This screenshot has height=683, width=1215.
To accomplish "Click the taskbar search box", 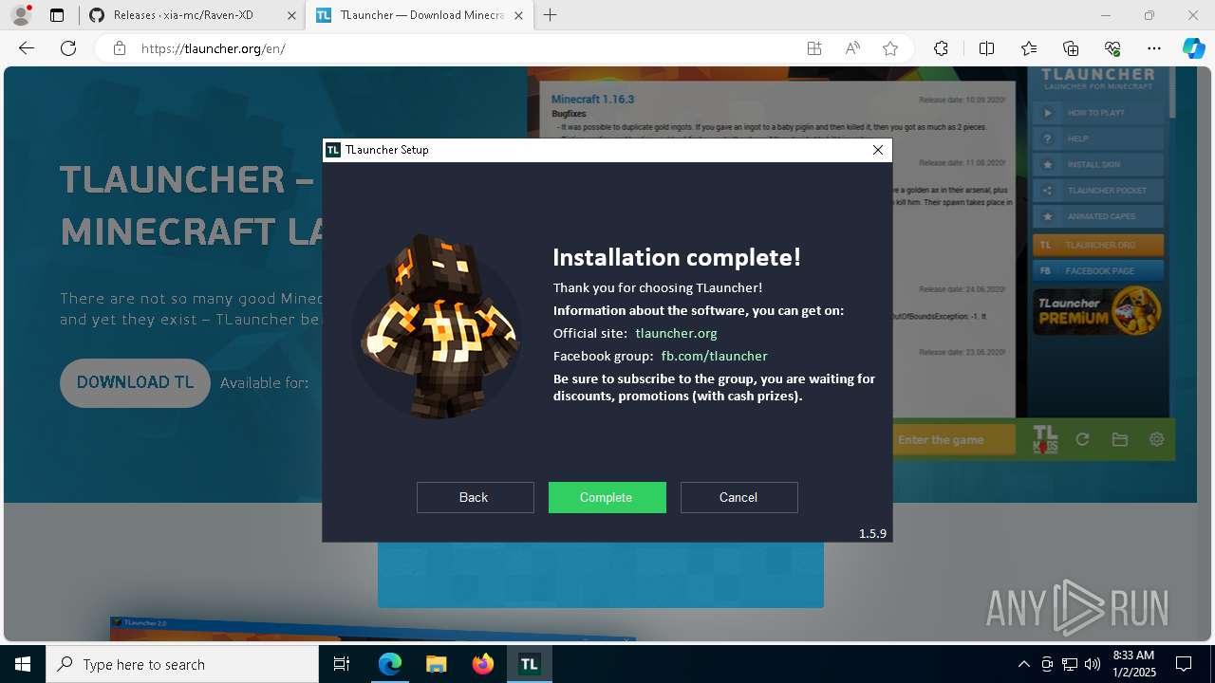I will [x=182, y=664].
